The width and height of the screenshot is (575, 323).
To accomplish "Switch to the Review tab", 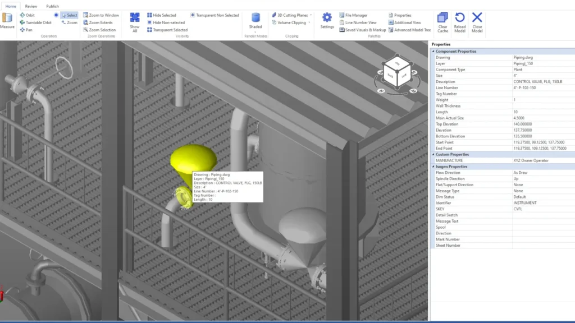I will coord(31,6).
